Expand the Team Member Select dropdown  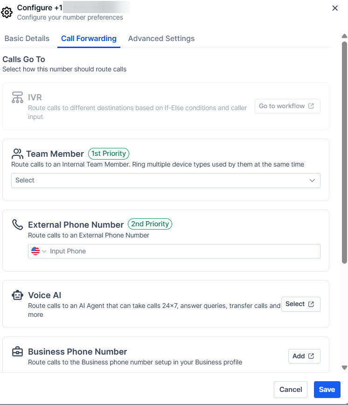166,181
